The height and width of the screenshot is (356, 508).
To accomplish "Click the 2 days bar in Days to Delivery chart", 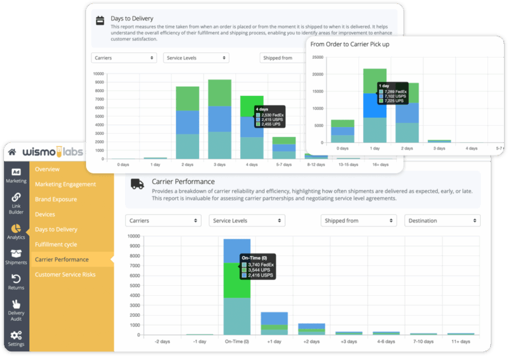I will [187, 122].
